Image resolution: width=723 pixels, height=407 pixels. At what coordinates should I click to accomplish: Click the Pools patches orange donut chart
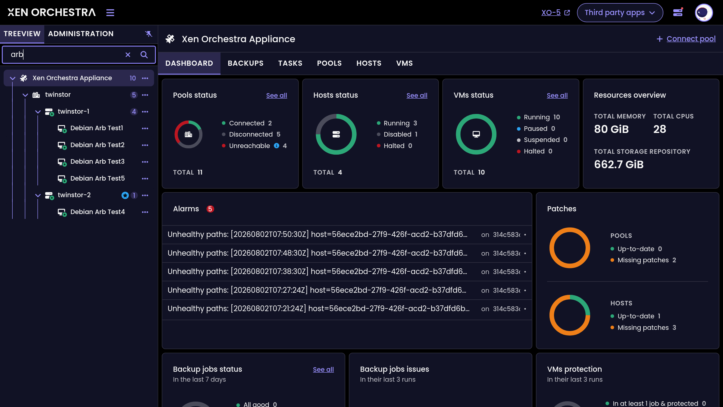(x=570, y=248)
